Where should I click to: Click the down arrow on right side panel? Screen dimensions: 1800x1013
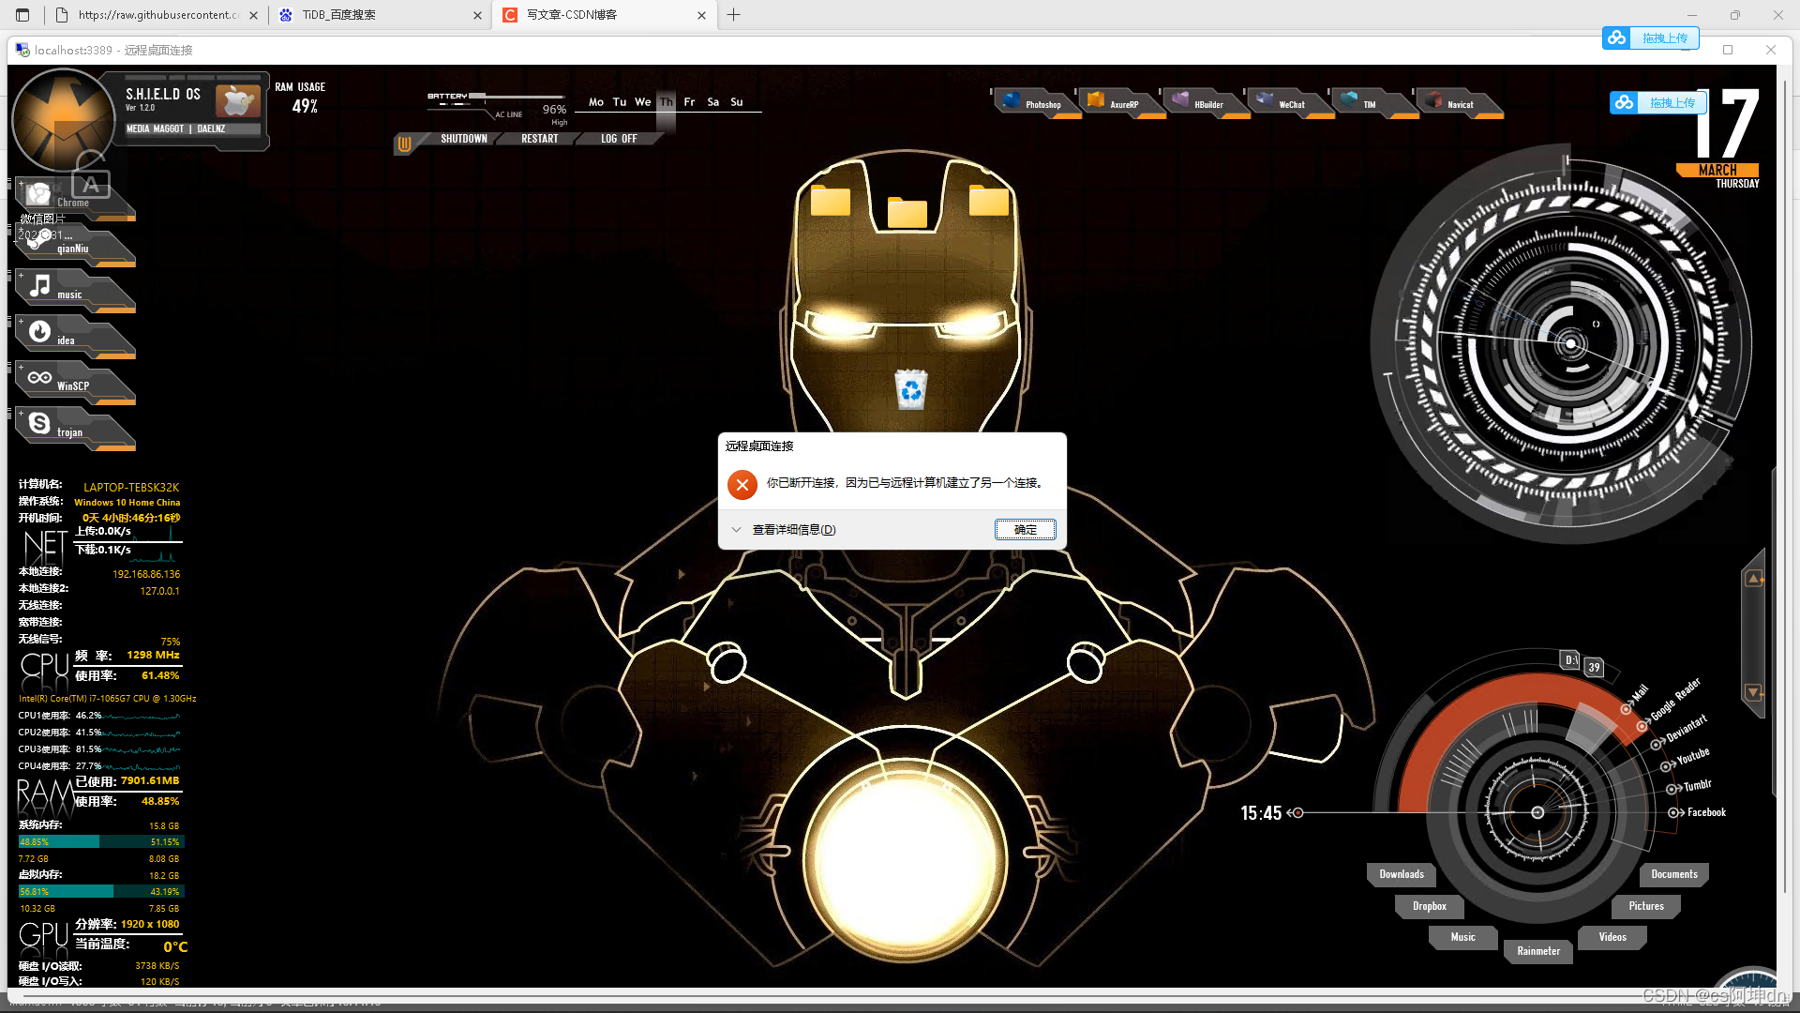(1753, 692)
